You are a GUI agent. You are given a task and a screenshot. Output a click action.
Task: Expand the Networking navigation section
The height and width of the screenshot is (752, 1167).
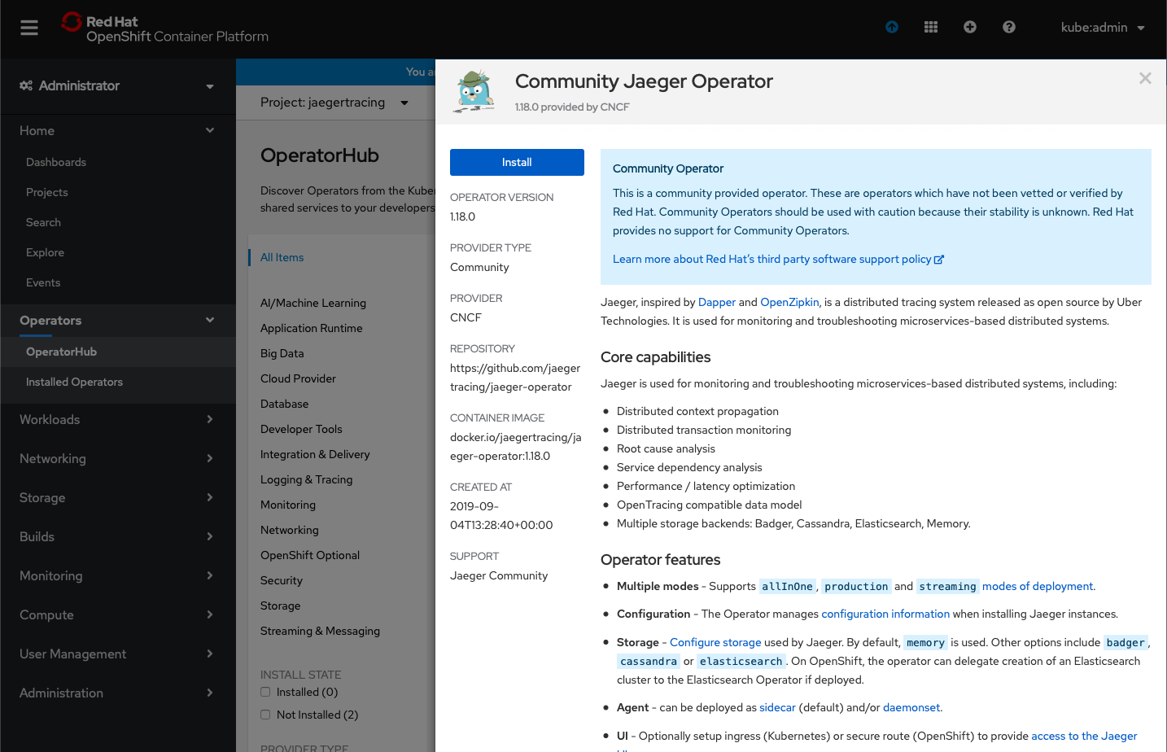click(118, 458)
